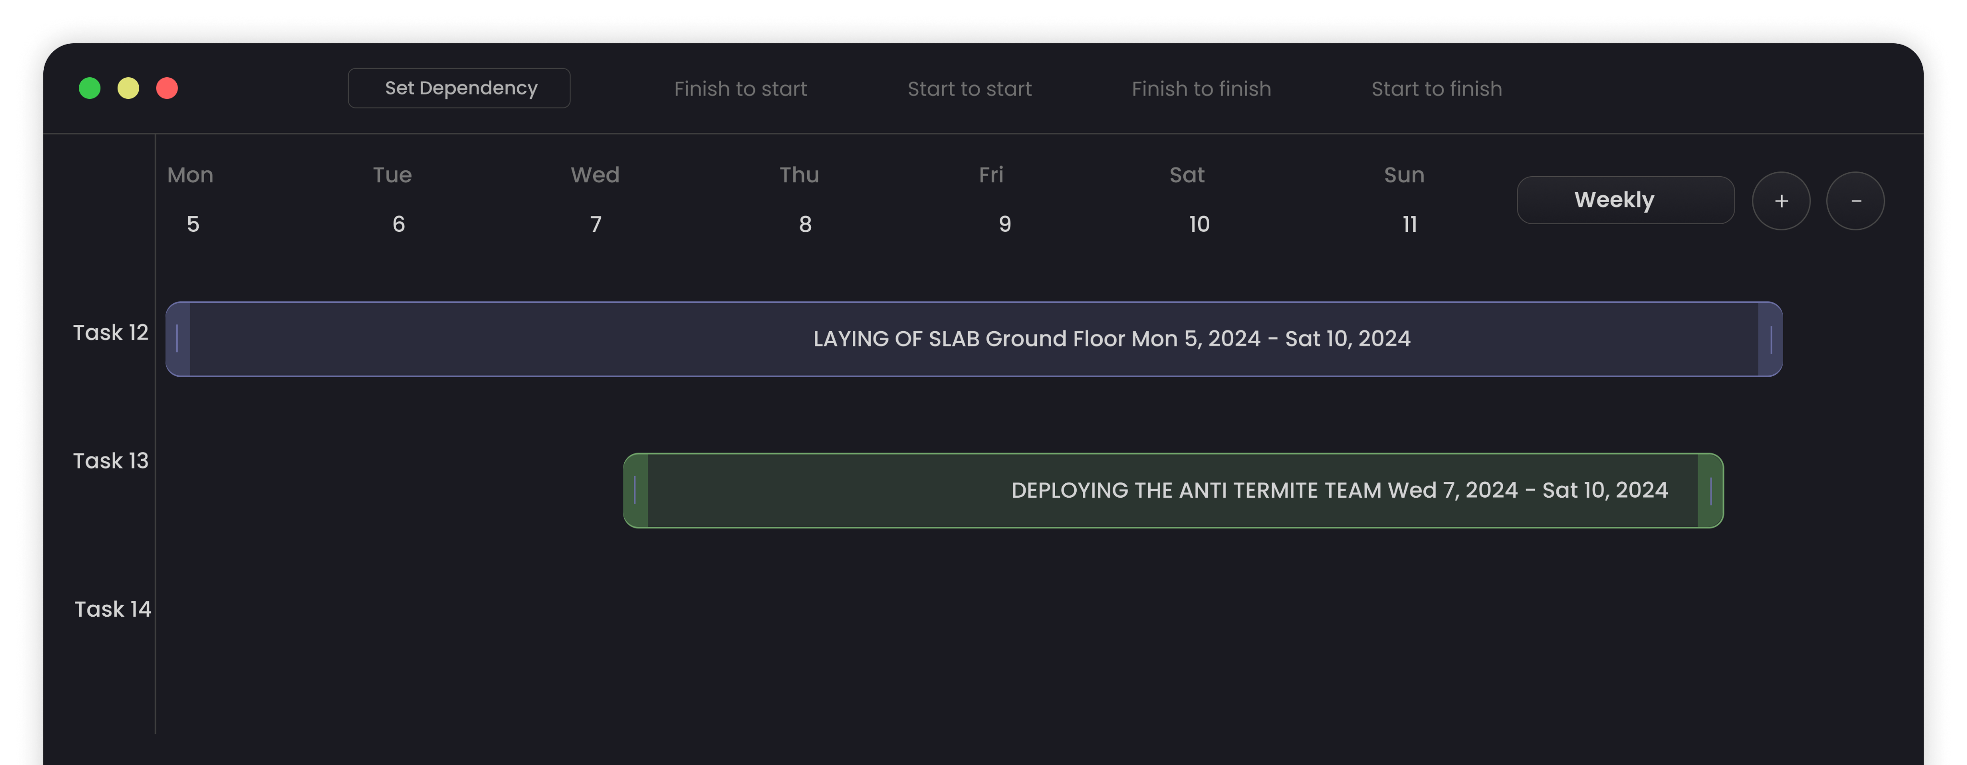Select the left resize handle of Task 12 bar
1967x765 pixels.
click(x=176, y=338)
